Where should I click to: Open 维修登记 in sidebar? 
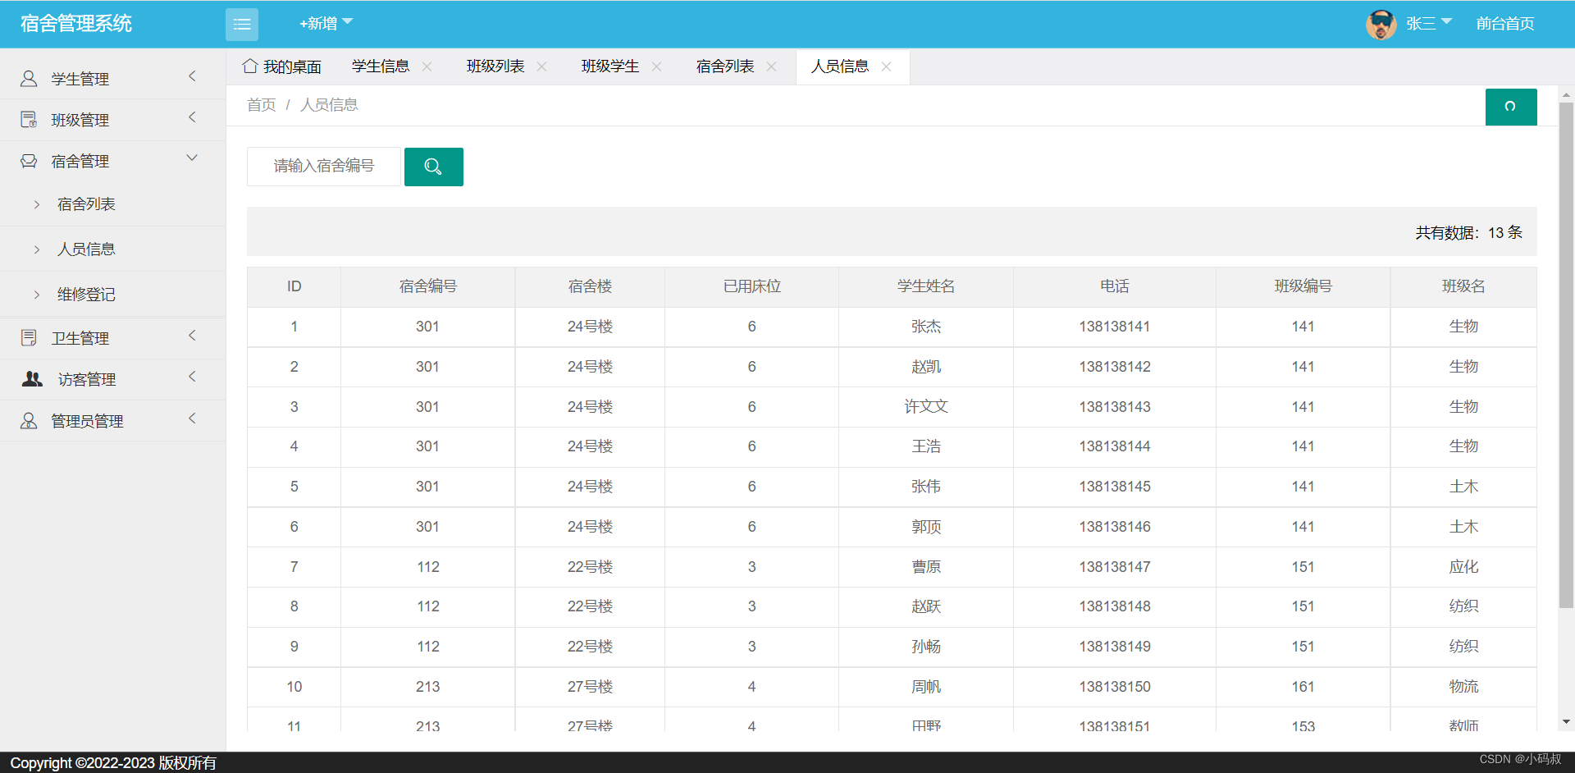86,295
